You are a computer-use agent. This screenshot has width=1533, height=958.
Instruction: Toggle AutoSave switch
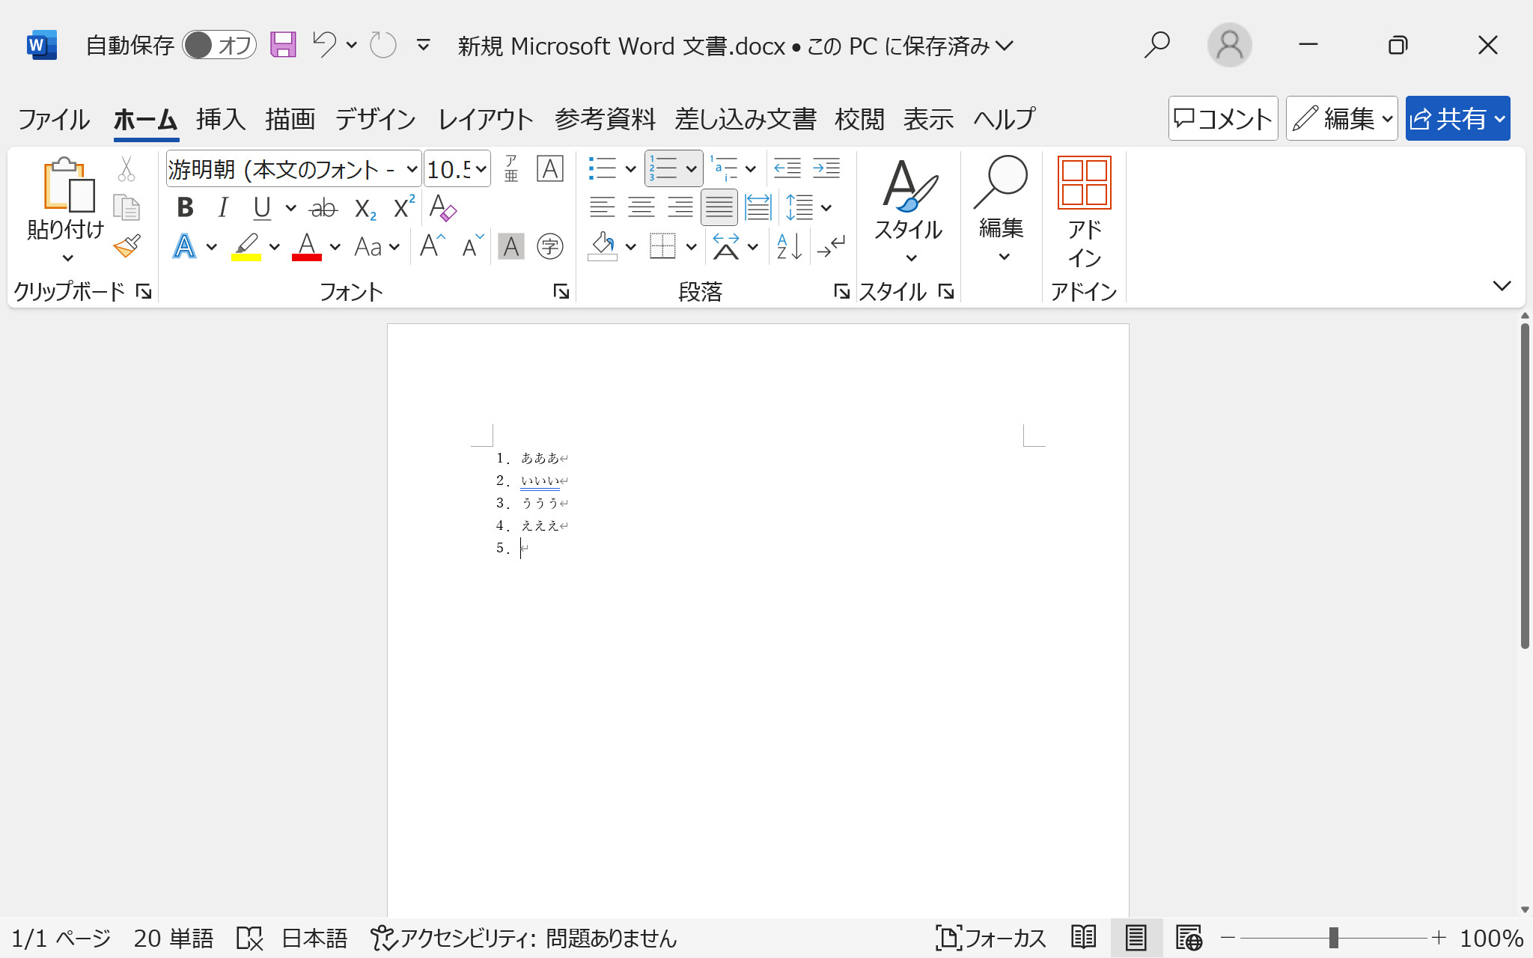tap(219, 46)
